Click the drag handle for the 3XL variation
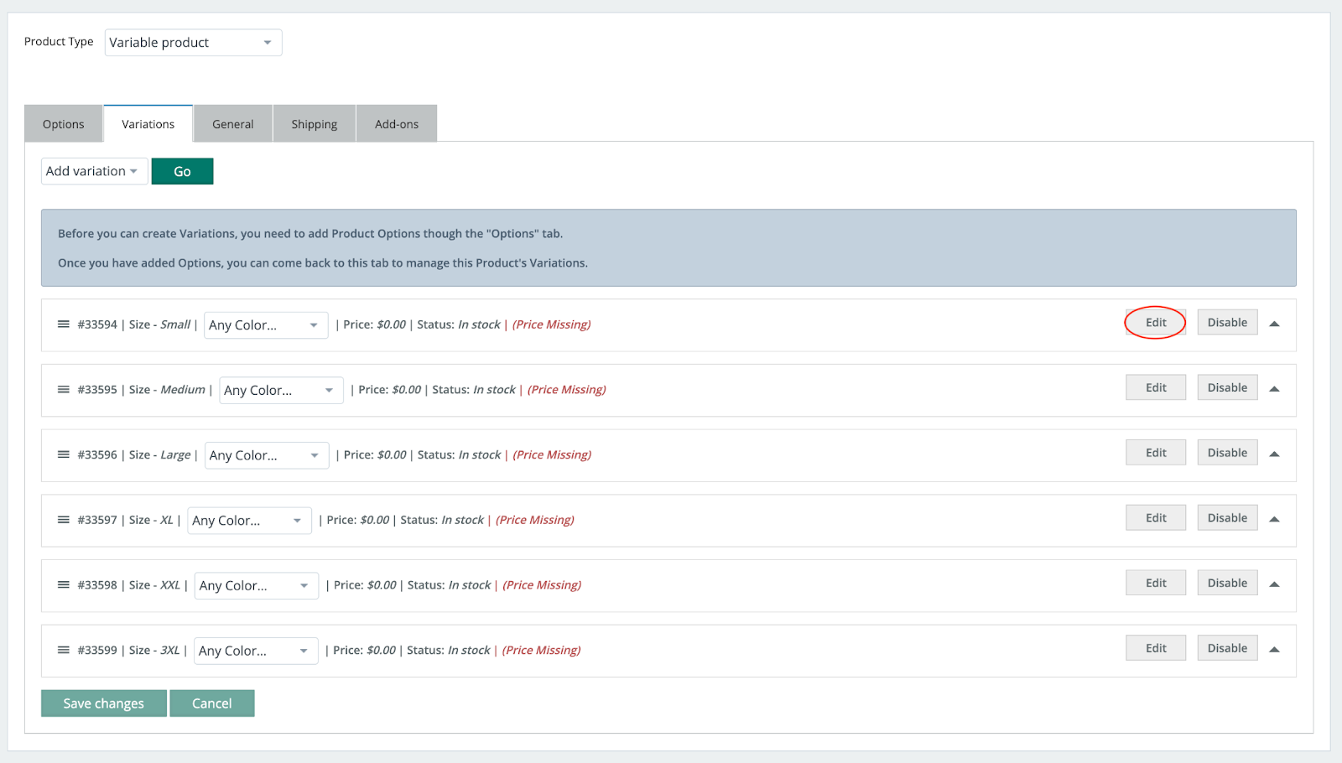Image resolution: width=1342 pixels, height=763 pixels. 63,650
